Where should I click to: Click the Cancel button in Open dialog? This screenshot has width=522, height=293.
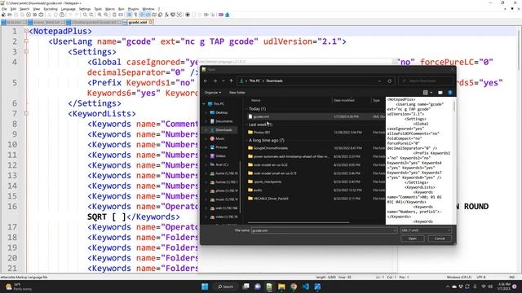(440, 238)
